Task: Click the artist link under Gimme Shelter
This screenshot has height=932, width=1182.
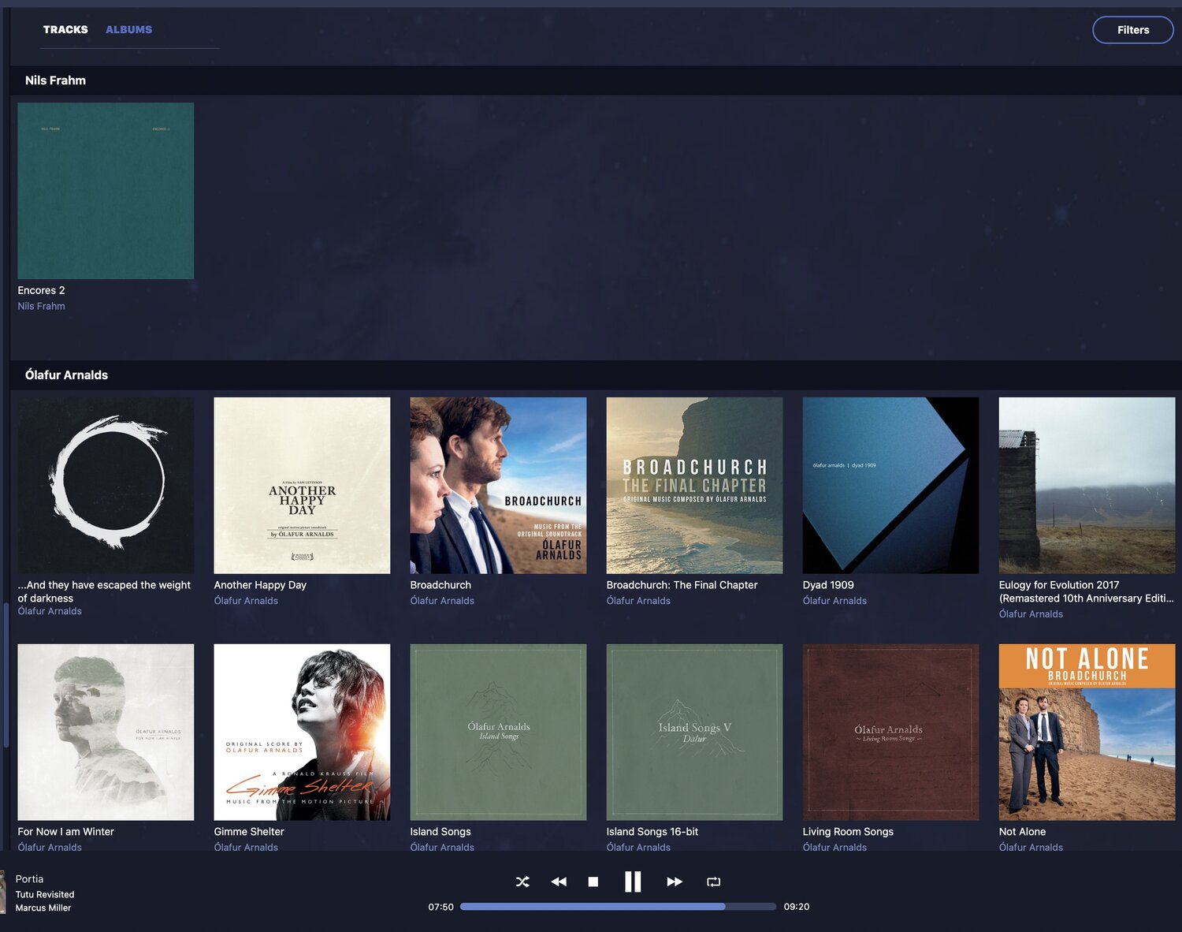Action: pos(246,848)
